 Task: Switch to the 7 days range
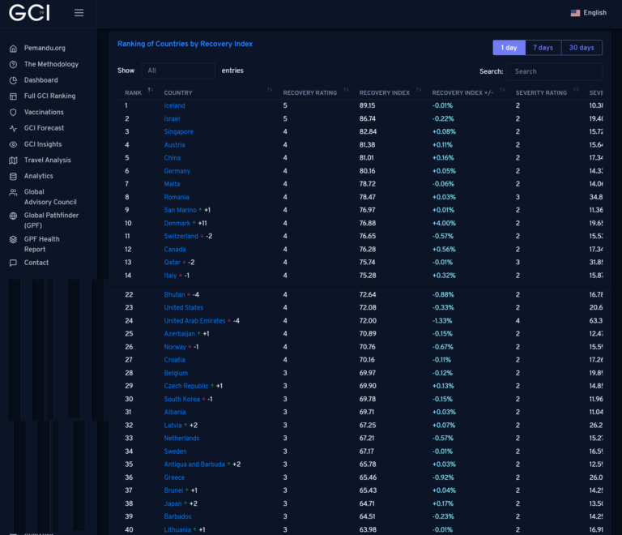pyautogui.click(x=543, y=48)
